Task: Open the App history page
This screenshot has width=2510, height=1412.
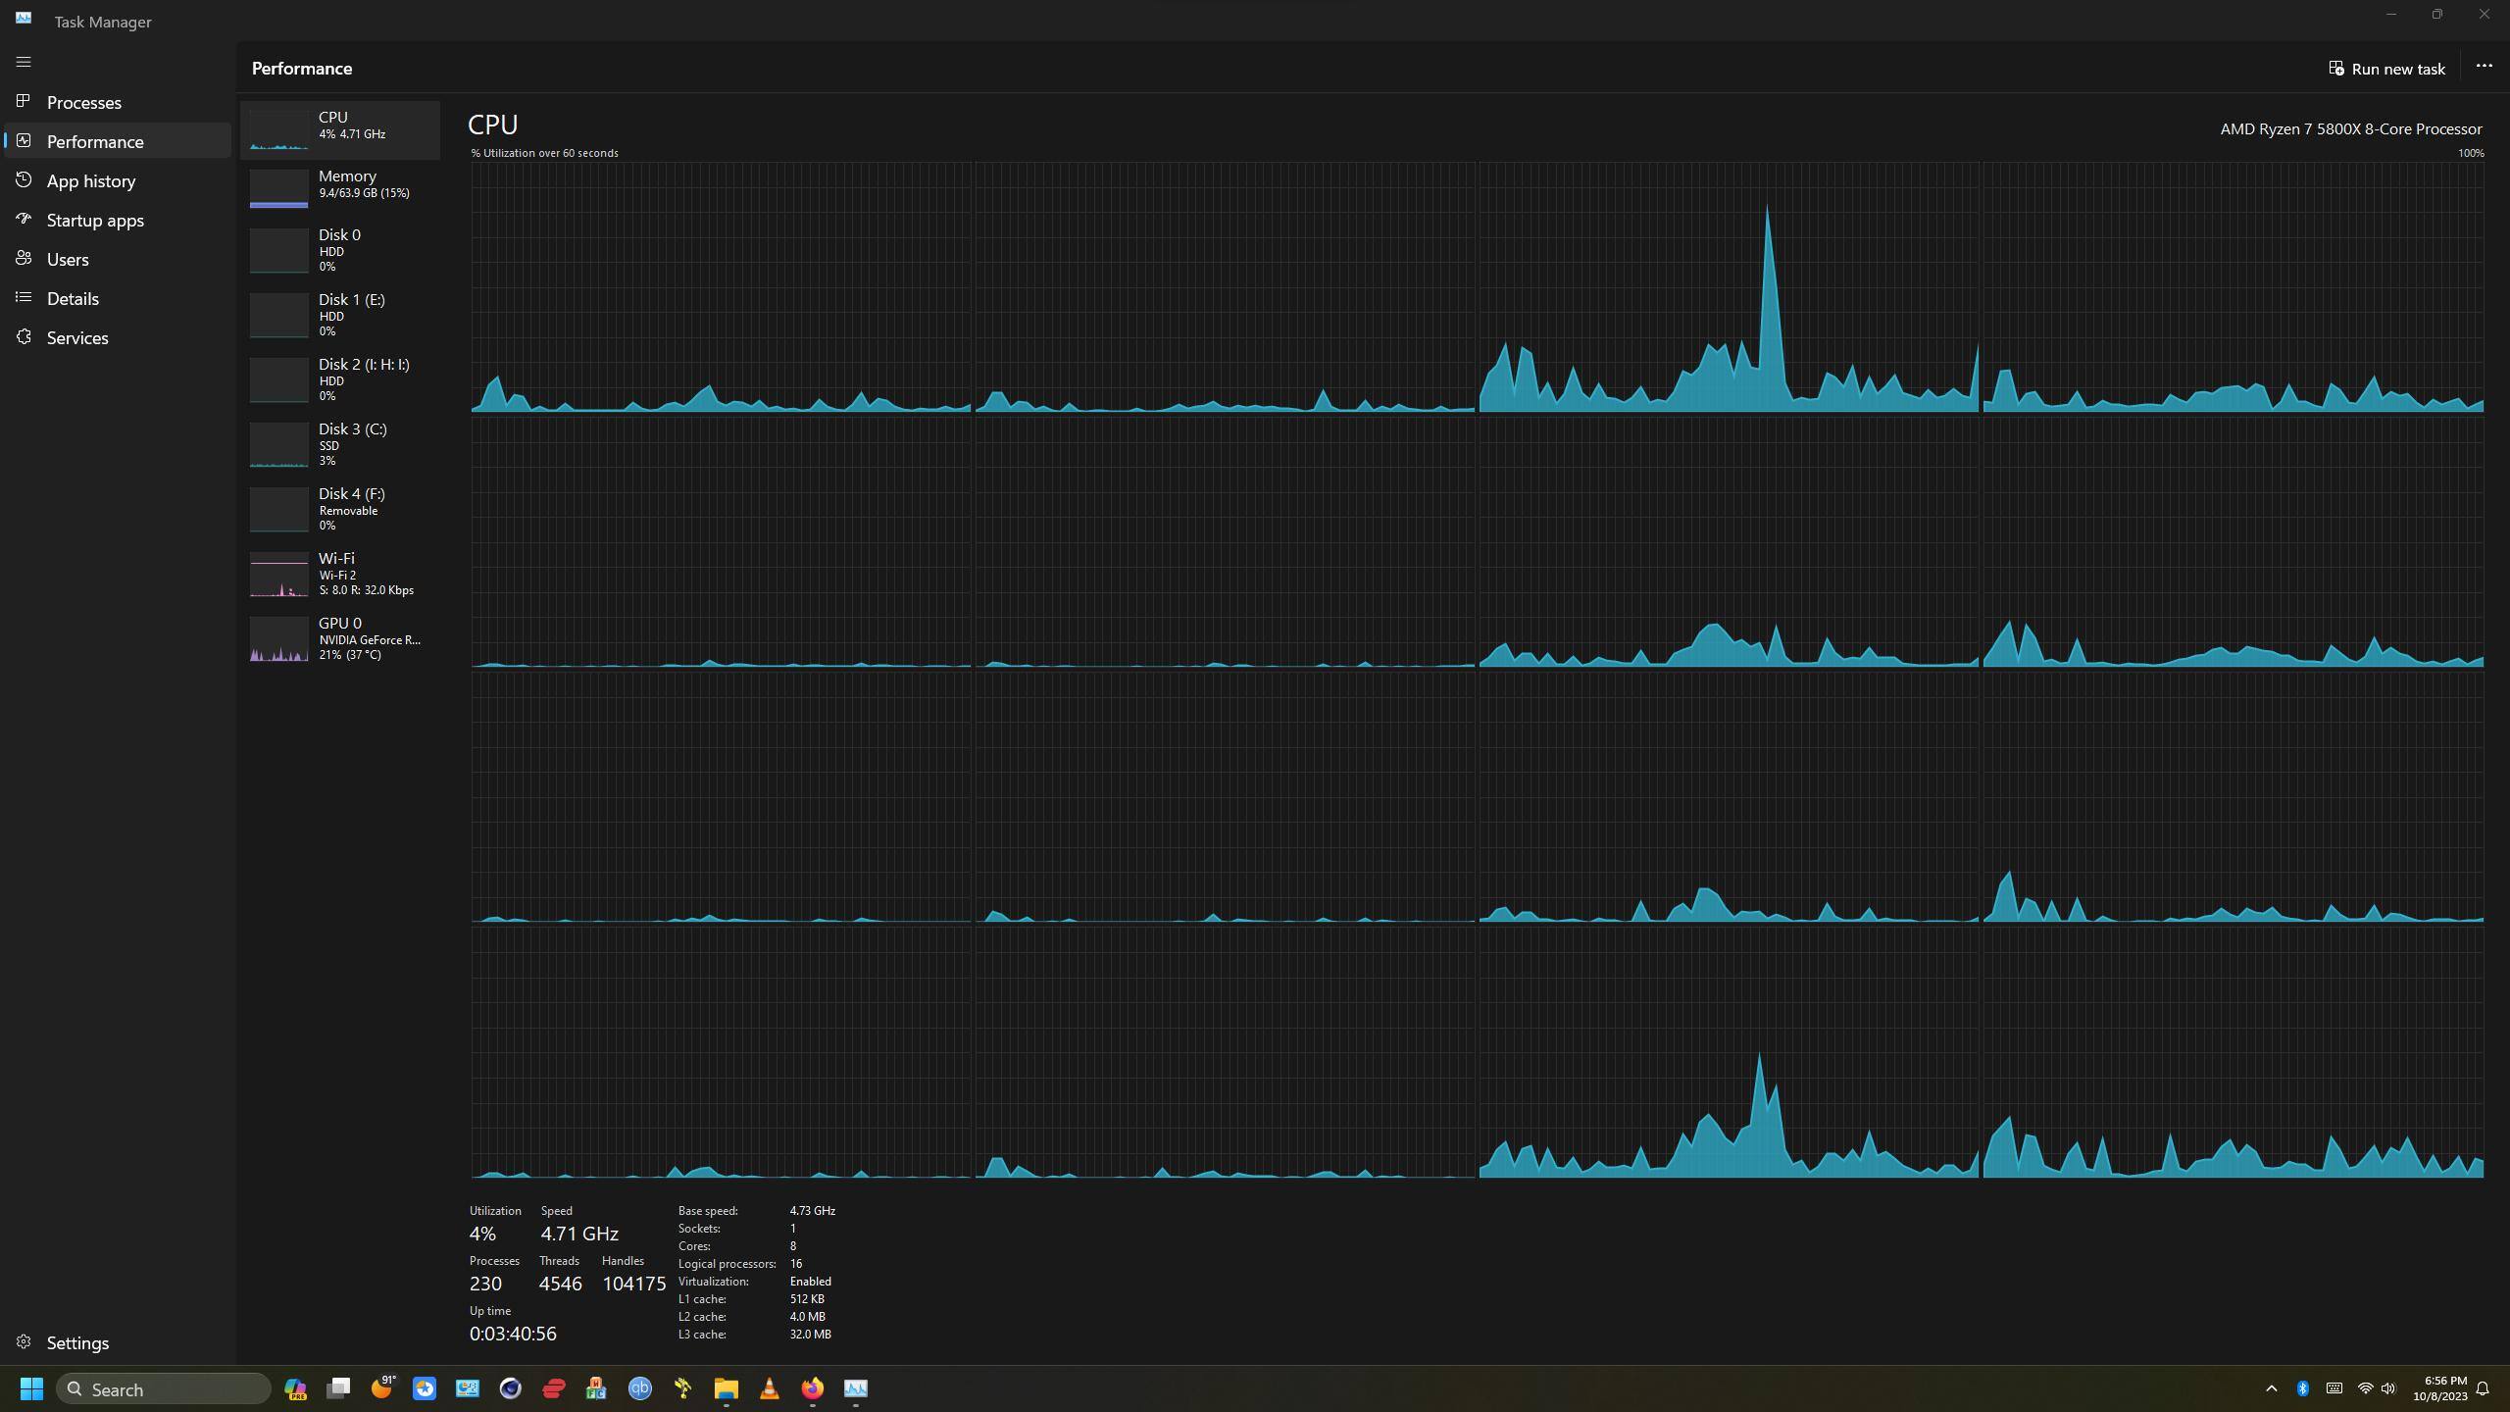Action: (91, 181)
